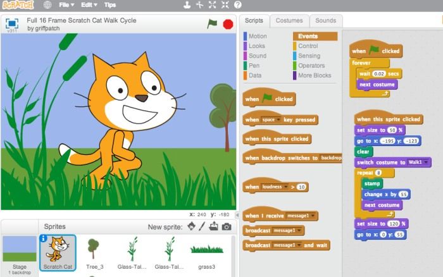Image resolution: width=443 pixels, height=277 pixels.
Task: Select the Grow sprite tool
Action: pyautogui.click(x=212, y=5)
